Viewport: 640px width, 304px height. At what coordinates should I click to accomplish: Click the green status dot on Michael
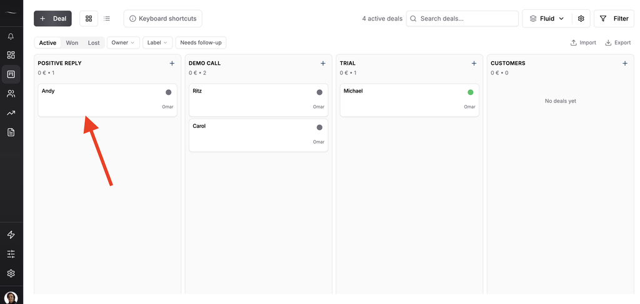[x=471, y=92]
